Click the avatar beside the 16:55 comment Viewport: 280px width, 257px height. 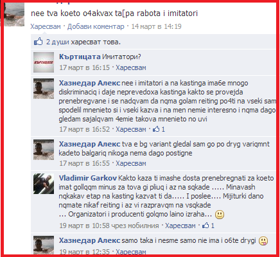(x=44, y=150)
